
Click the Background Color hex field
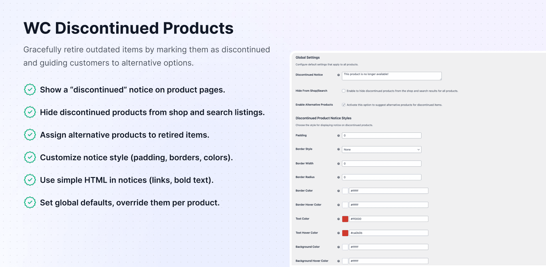tap(389, 247)
